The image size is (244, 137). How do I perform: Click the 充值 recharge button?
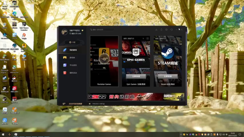(72, 42)
